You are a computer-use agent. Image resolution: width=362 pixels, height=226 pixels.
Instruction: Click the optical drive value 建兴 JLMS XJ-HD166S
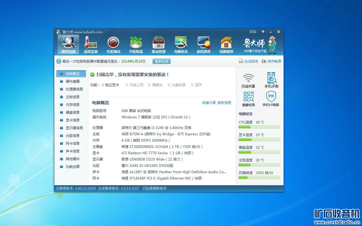pyautogui.click(x=147, y=166)
